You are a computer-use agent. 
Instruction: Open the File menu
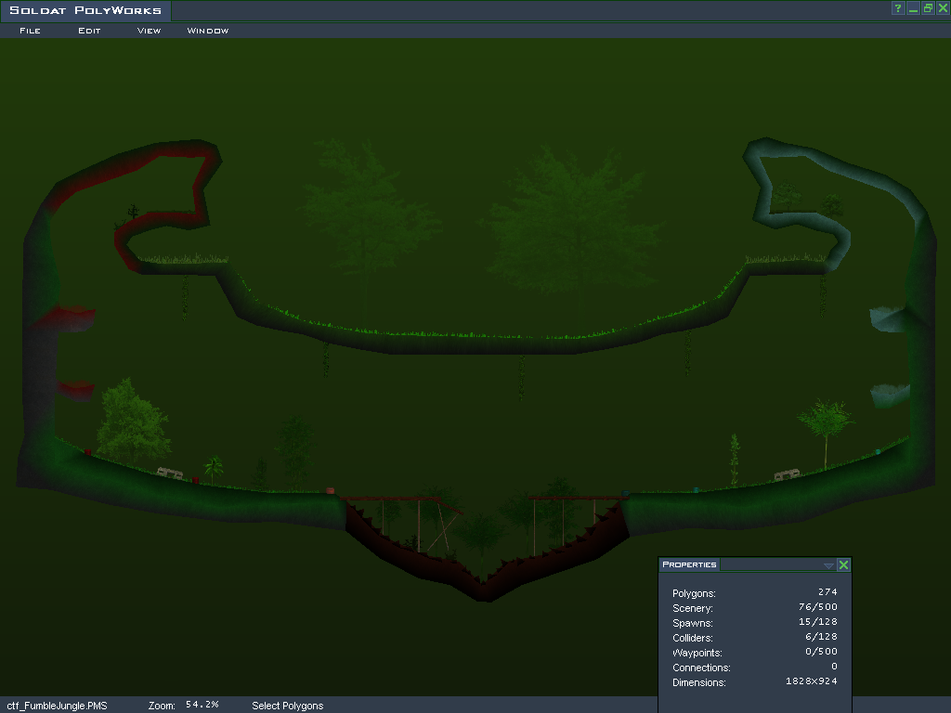click(30, 31)
